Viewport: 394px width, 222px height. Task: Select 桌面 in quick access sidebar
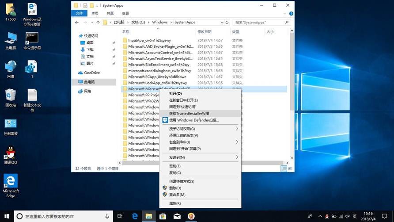[90, 42]
